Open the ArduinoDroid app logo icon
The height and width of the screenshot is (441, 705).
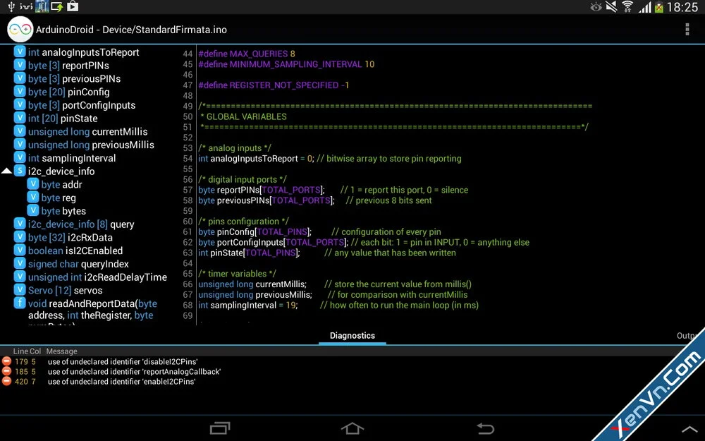(x=20, y=30)
